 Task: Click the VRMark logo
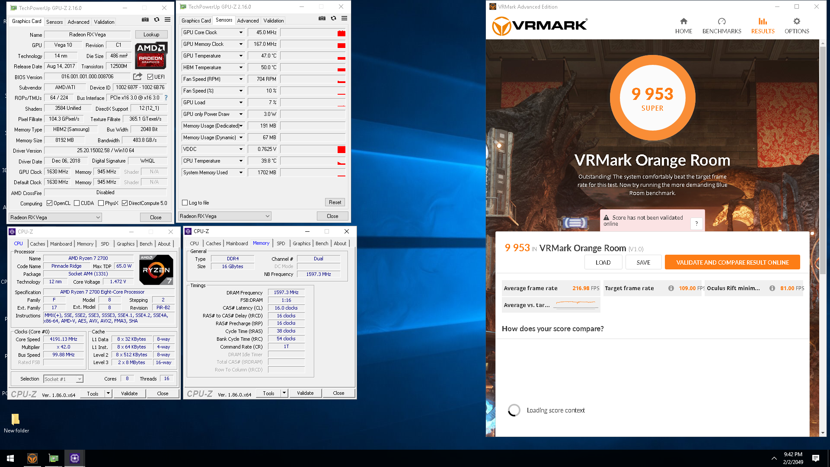[539, 26]
